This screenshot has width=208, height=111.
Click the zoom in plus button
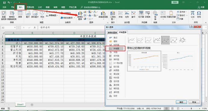(x=200, y=109)
